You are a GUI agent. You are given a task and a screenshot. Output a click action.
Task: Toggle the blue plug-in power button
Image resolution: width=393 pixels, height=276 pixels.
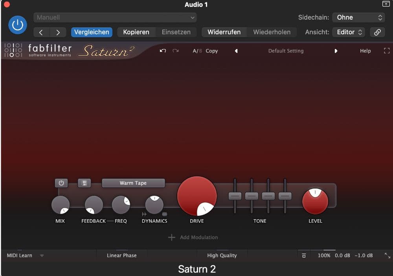click(x=18, y=25)
